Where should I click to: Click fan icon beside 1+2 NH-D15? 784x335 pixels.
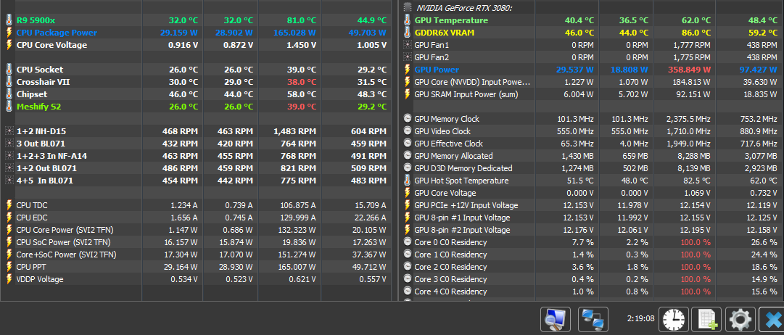click(x=9, y=131)
